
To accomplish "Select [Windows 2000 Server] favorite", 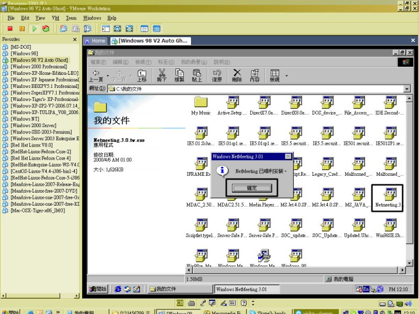I will point(33,126).
